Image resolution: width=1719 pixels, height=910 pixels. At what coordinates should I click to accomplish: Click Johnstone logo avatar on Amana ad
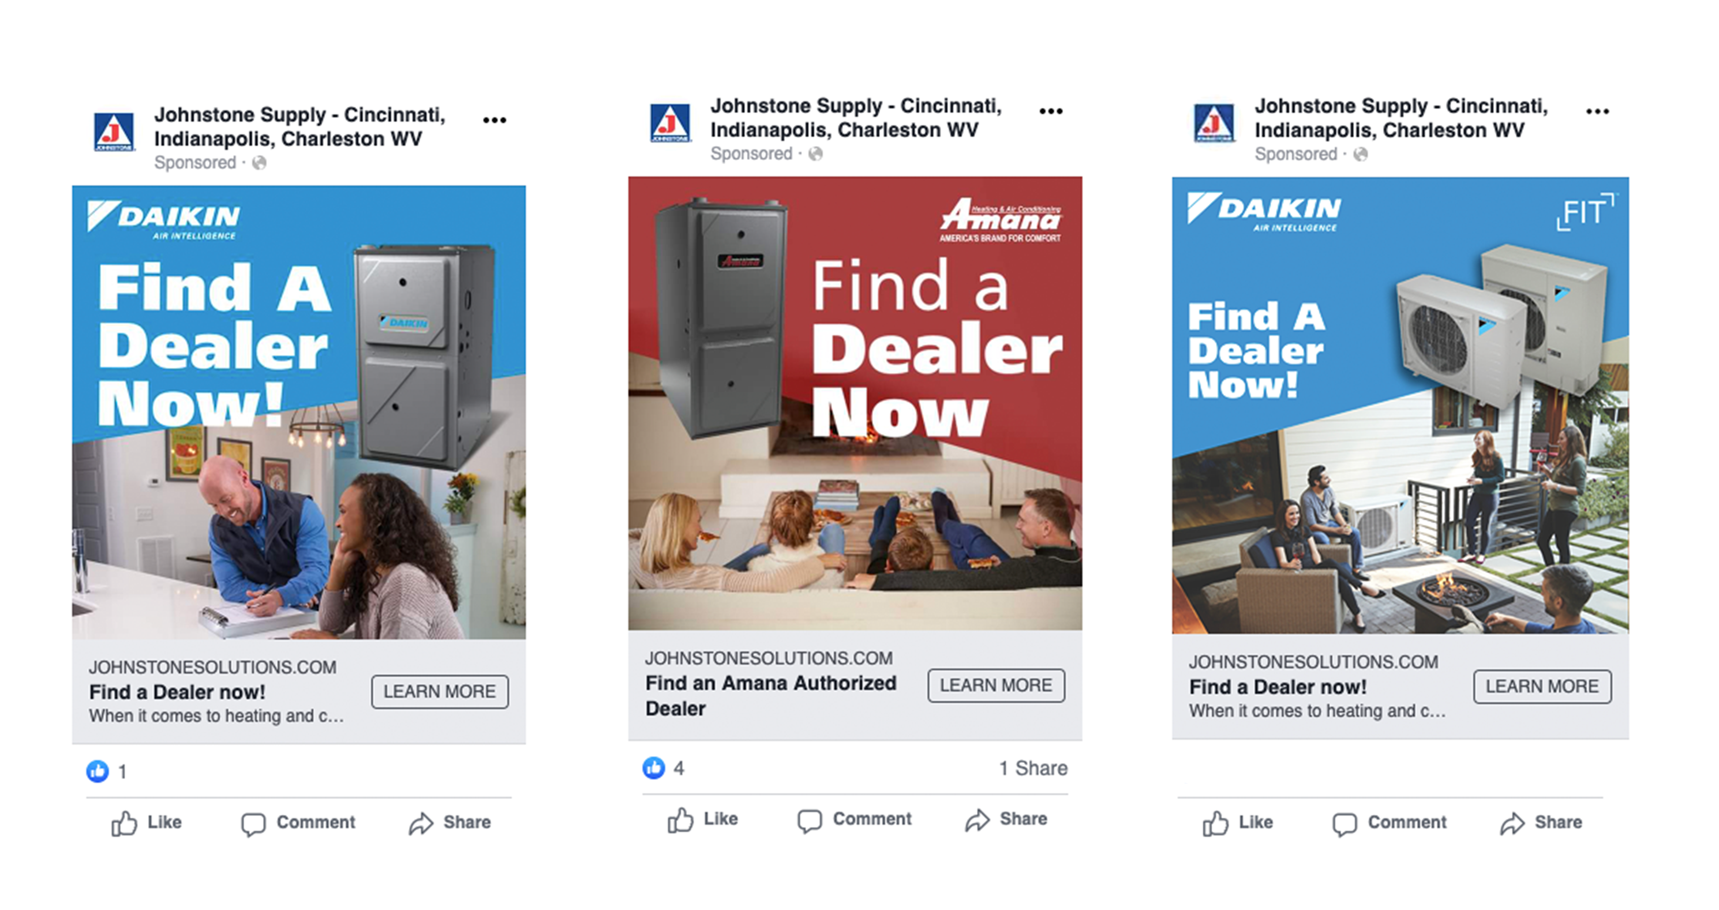[x=670, y=124]
